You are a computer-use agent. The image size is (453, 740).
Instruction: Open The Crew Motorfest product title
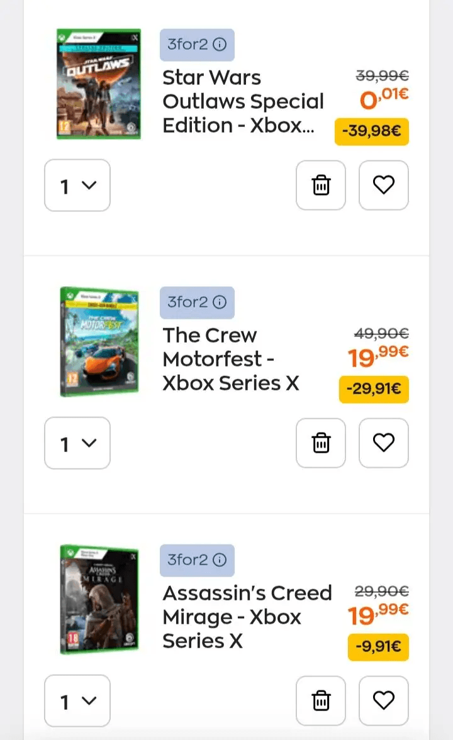click(x=231, y=359)
